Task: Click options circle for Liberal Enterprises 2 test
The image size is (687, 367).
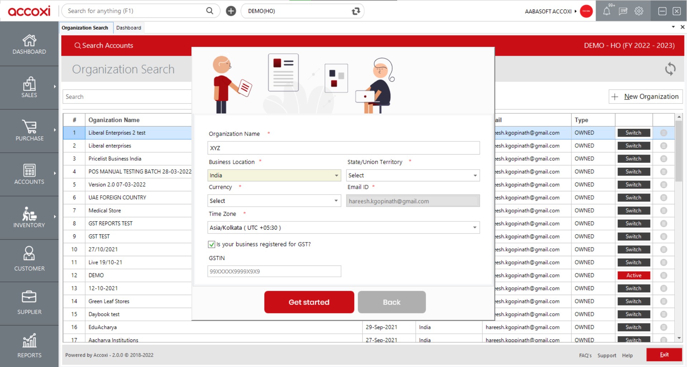Action: [664, 133]
